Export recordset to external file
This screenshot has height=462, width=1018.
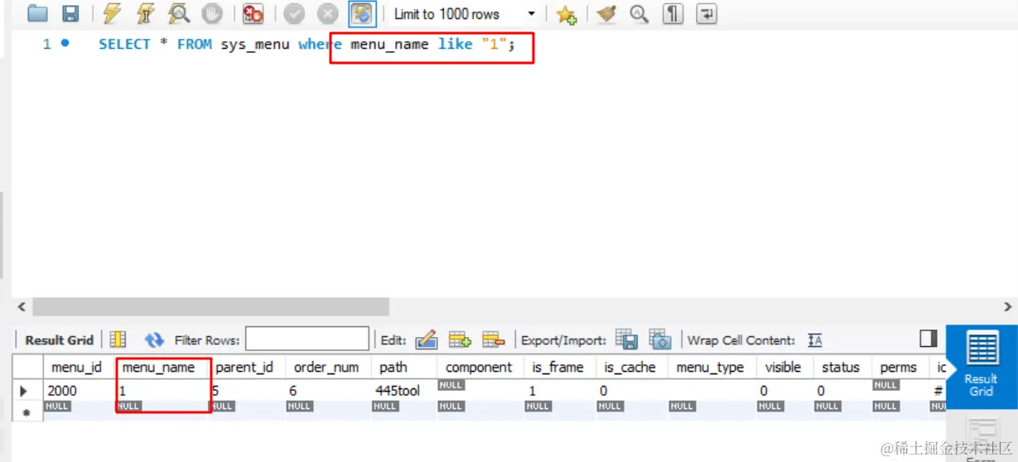click(626, 339)
